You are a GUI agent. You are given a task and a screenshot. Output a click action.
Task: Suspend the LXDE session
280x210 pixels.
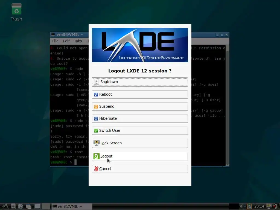coord(140,107)
